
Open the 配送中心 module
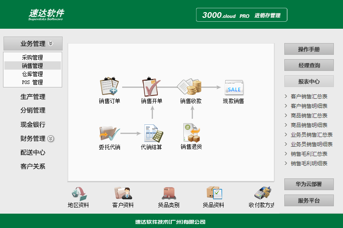click(x=33, y=152)
